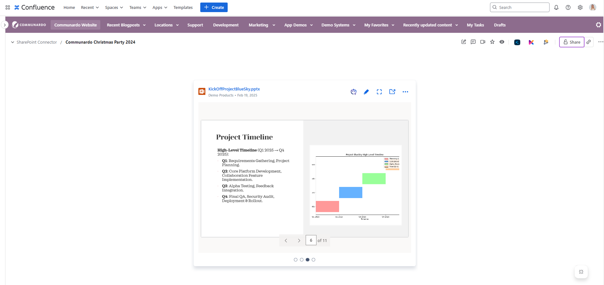The image size is (604, 285).
Task: Click the Create button
Action: pos(214,7)
